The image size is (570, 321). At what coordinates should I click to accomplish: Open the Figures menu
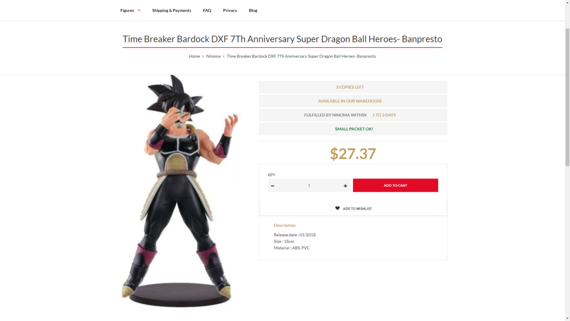127,10
